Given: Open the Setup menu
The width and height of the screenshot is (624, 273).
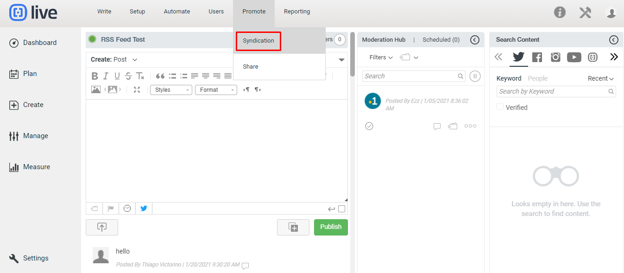Looking at the screenshot, I should click(138, 12).
